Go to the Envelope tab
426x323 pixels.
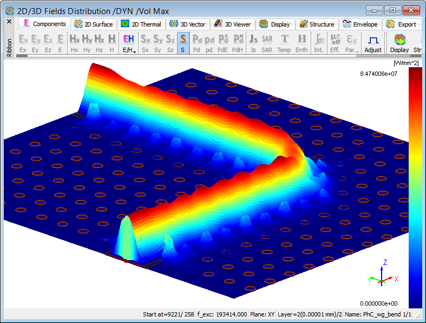(x=360, y=24)
